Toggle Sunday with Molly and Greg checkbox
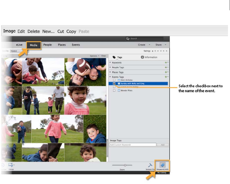The image size is (230, 184). tap(114, 84)
